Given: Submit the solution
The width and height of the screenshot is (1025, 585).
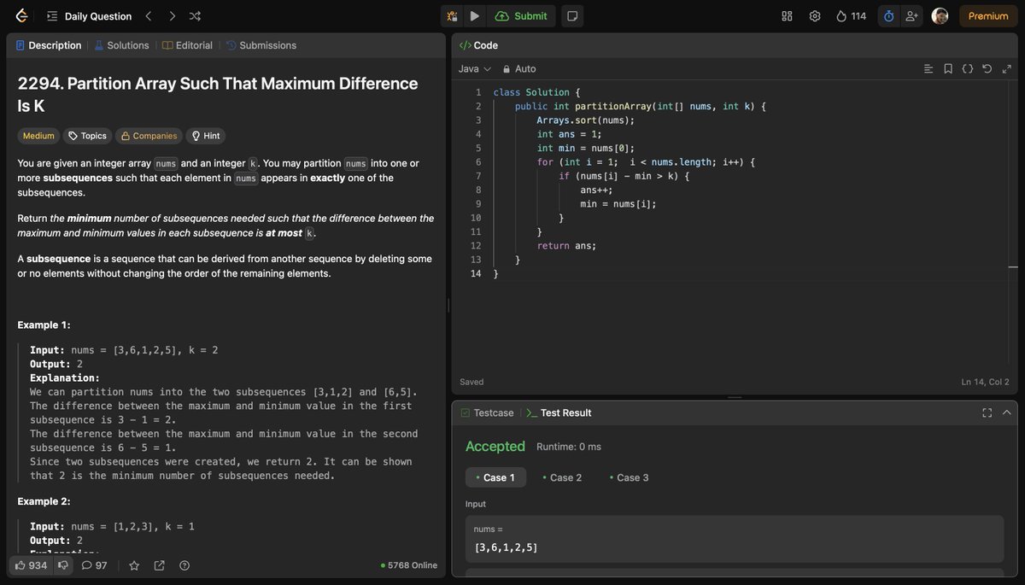Looking at the screenshot, I should click(x=521, y=16).
